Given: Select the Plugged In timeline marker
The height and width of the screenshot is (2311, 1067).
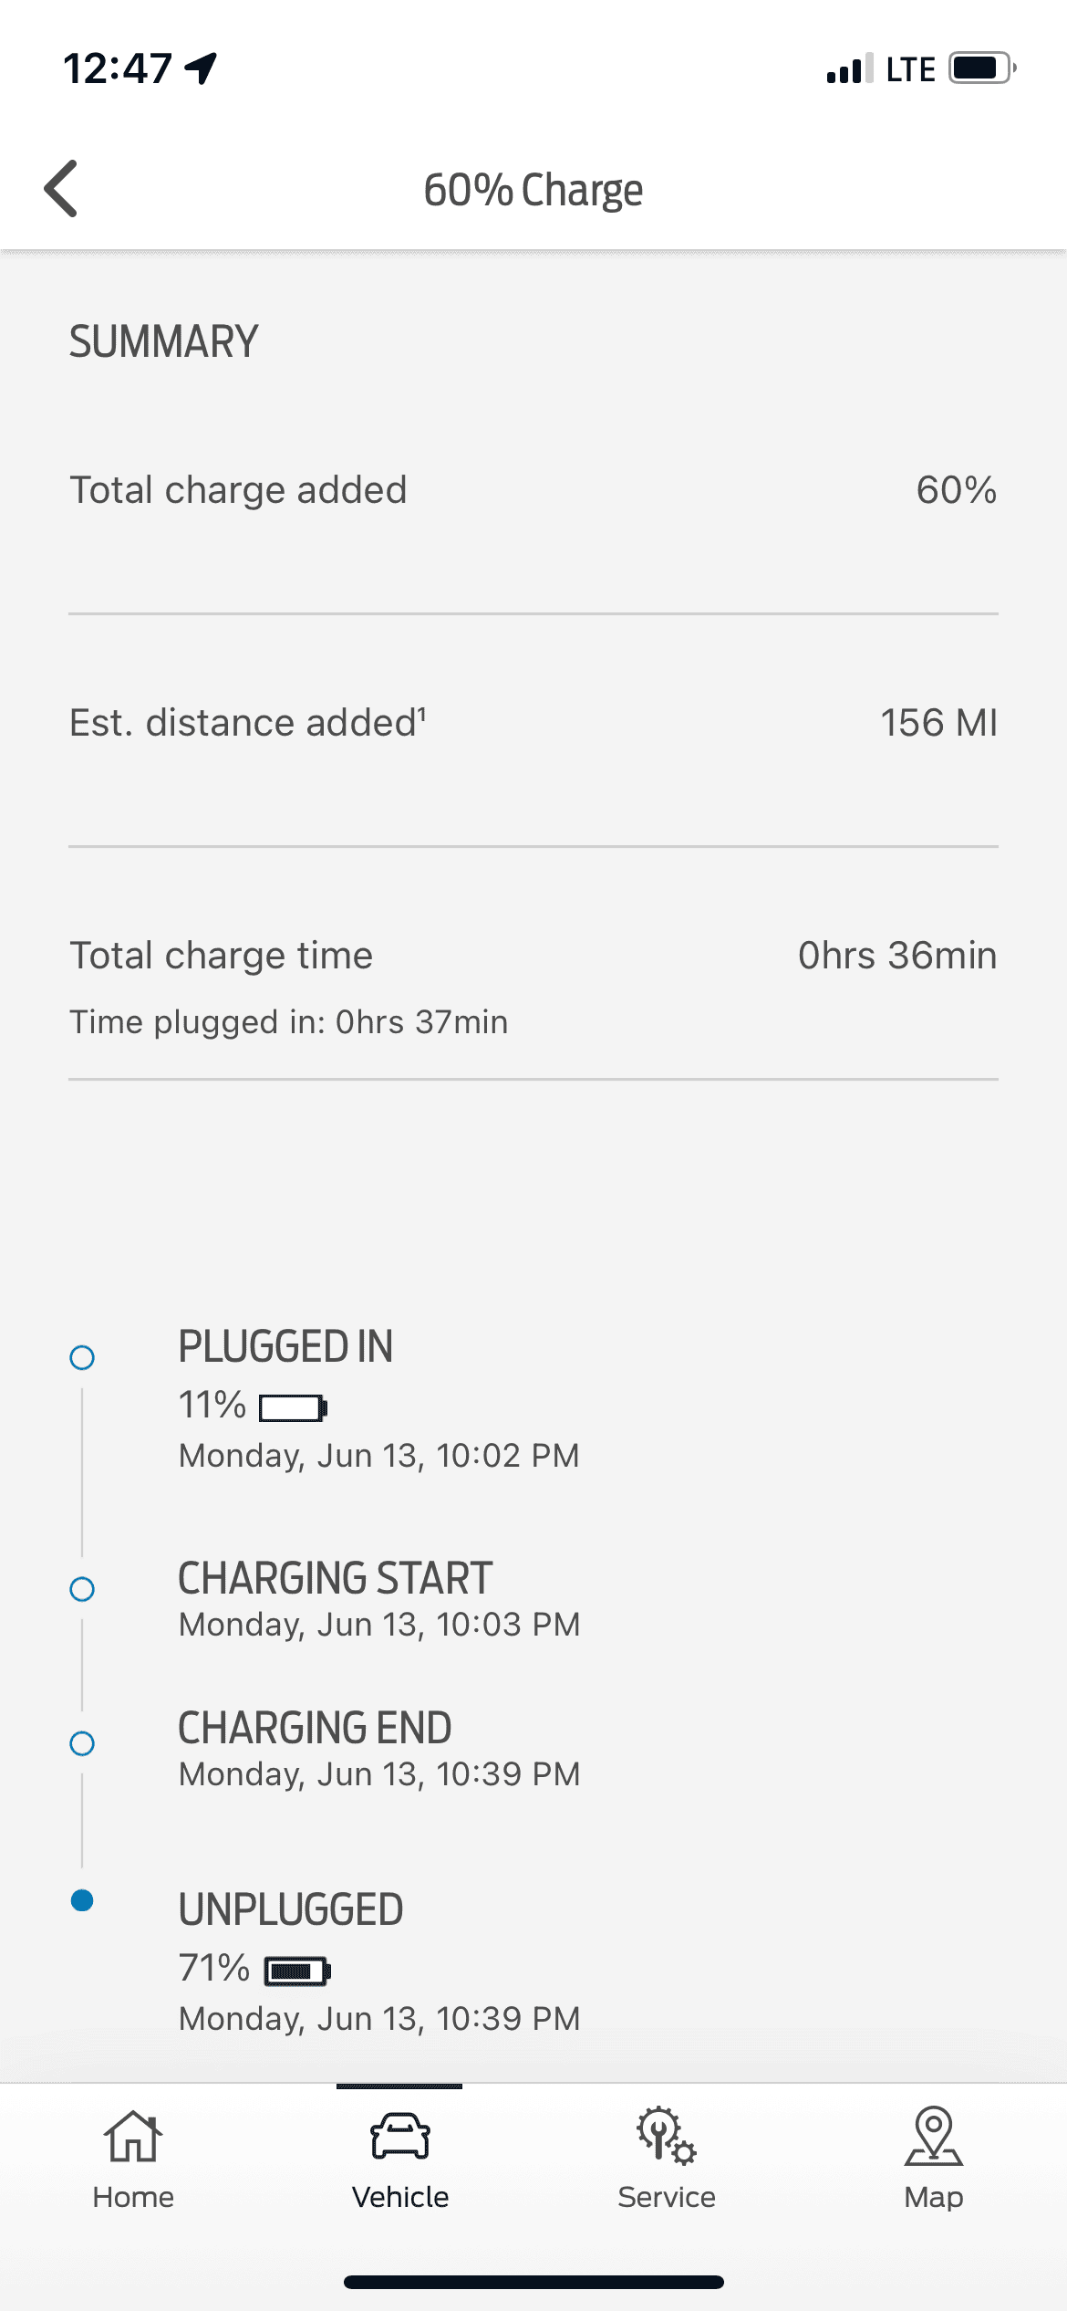Looking at the screenshot, I should 82,1358.
